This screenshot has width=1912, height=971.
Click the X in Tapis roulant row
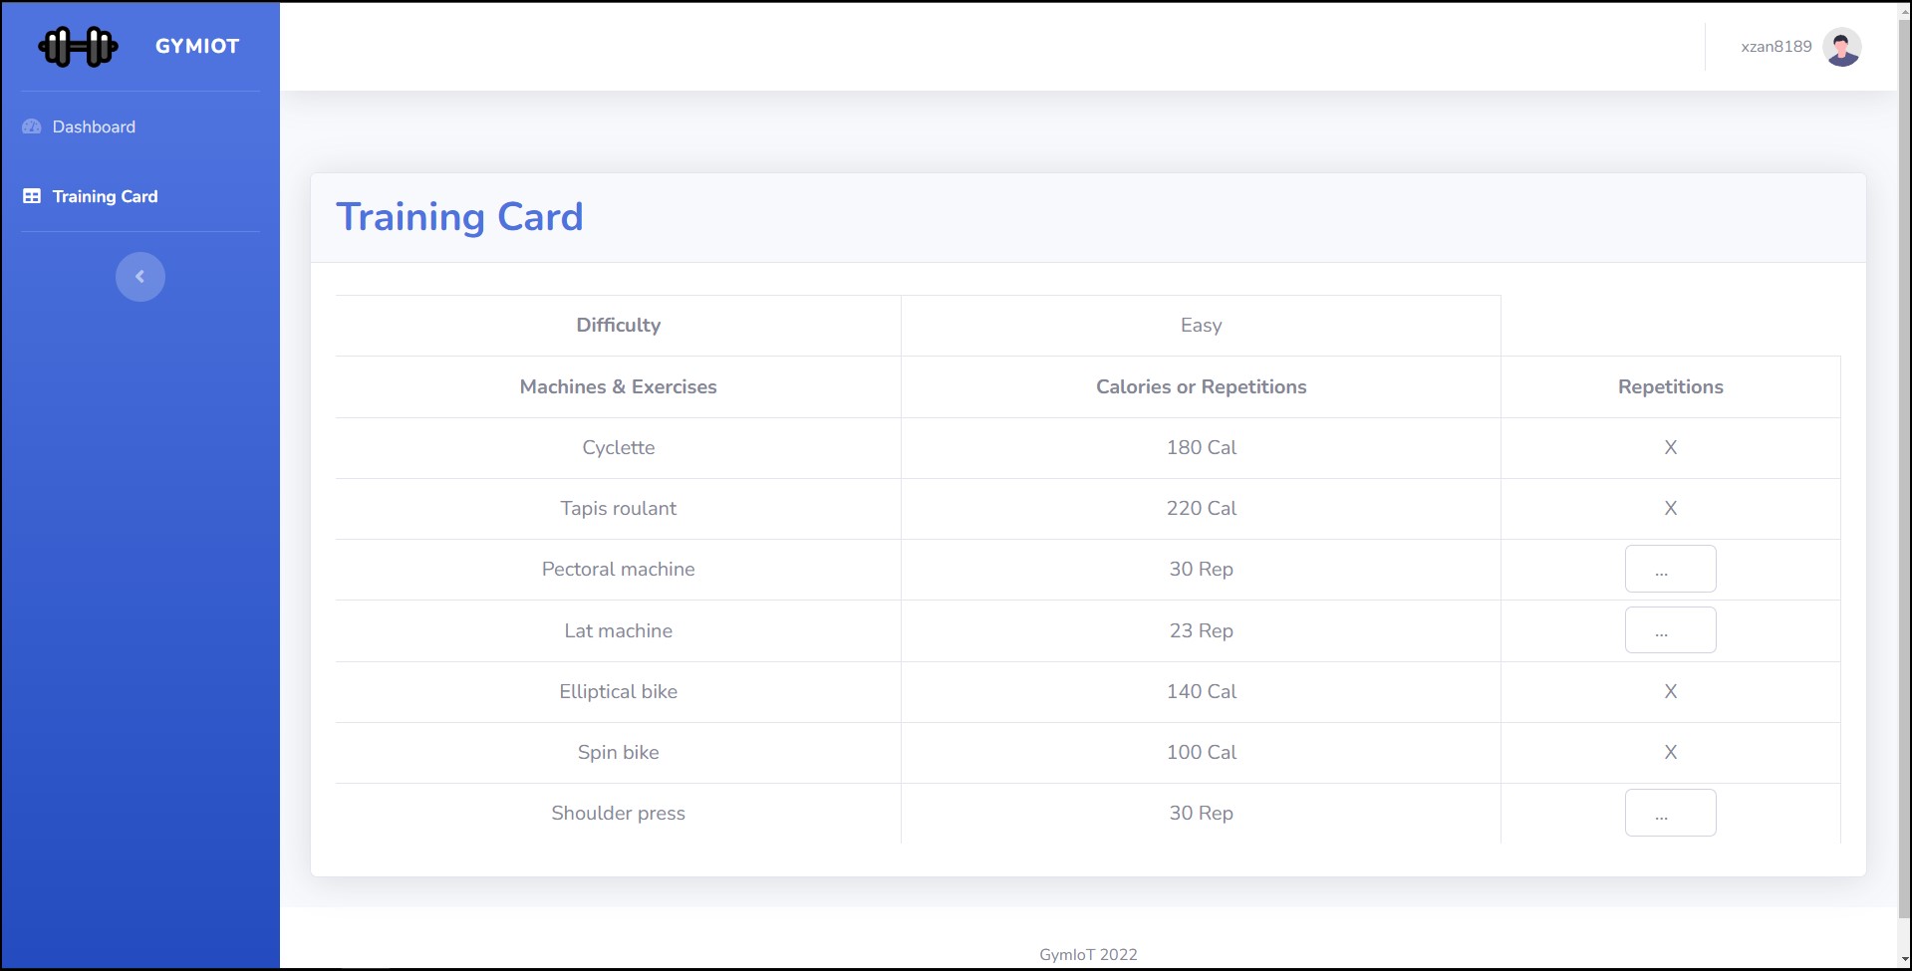point(1670,508)
